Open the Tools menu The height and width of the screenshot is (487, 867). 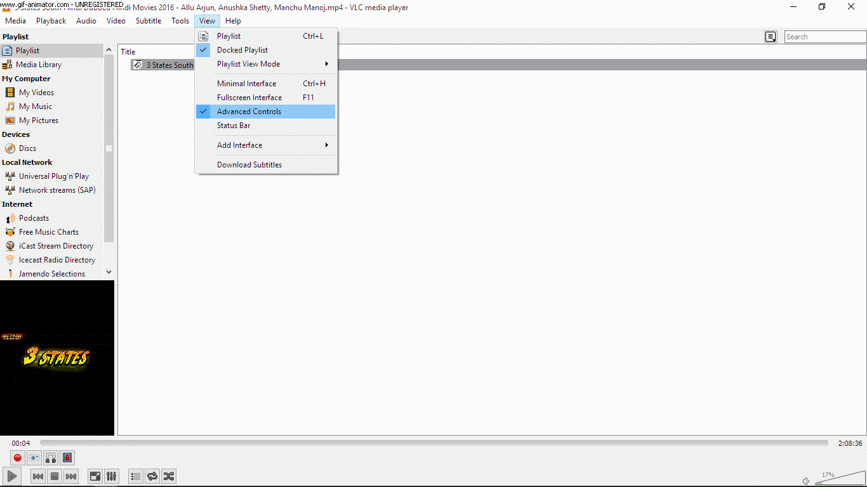pos(180,21)
